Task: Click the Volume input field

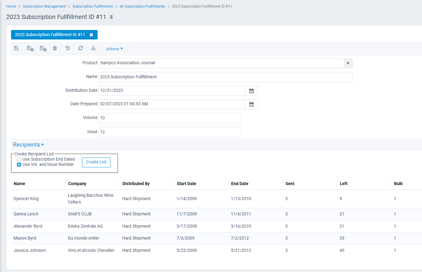Action: tap(170, 118)
